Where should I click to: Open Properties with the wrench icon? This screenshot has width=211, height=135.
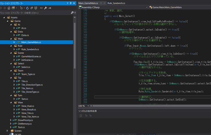coord(46,8)
